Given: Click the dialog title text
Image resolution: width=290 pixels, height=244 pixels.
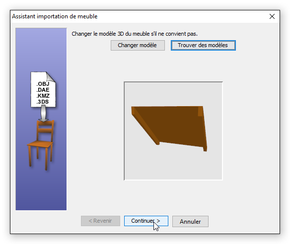Looking at the screenshot, I should (55, 16).
